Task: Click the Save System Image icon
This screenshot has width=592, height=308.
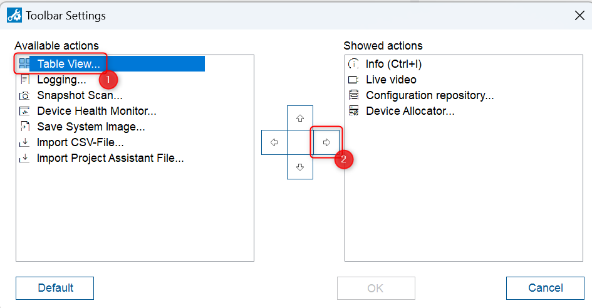Action: point(24,127)
